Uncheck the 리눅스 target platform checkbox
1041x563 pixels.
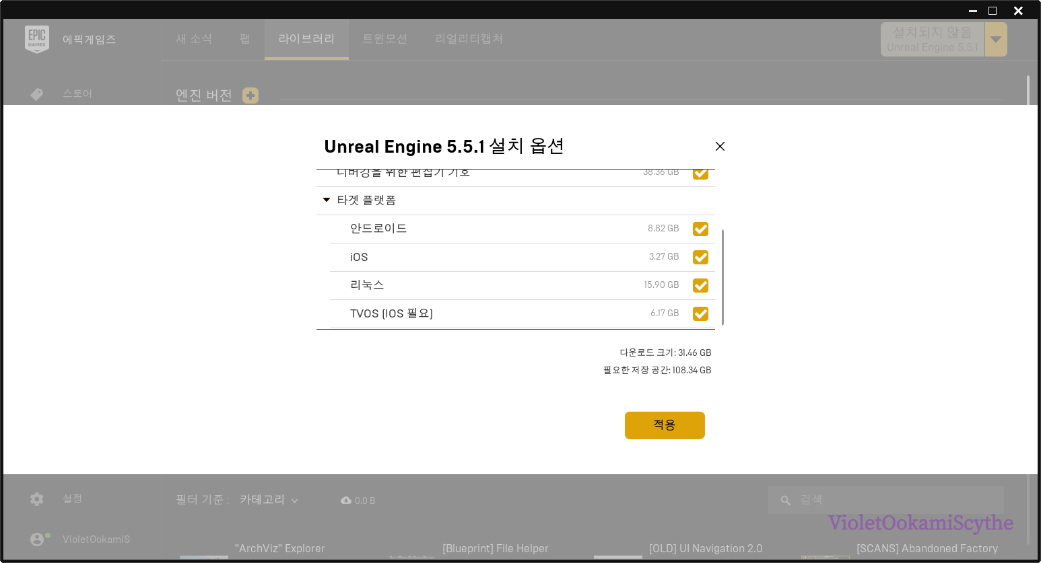pyautogui.click(x=700, y=285)
